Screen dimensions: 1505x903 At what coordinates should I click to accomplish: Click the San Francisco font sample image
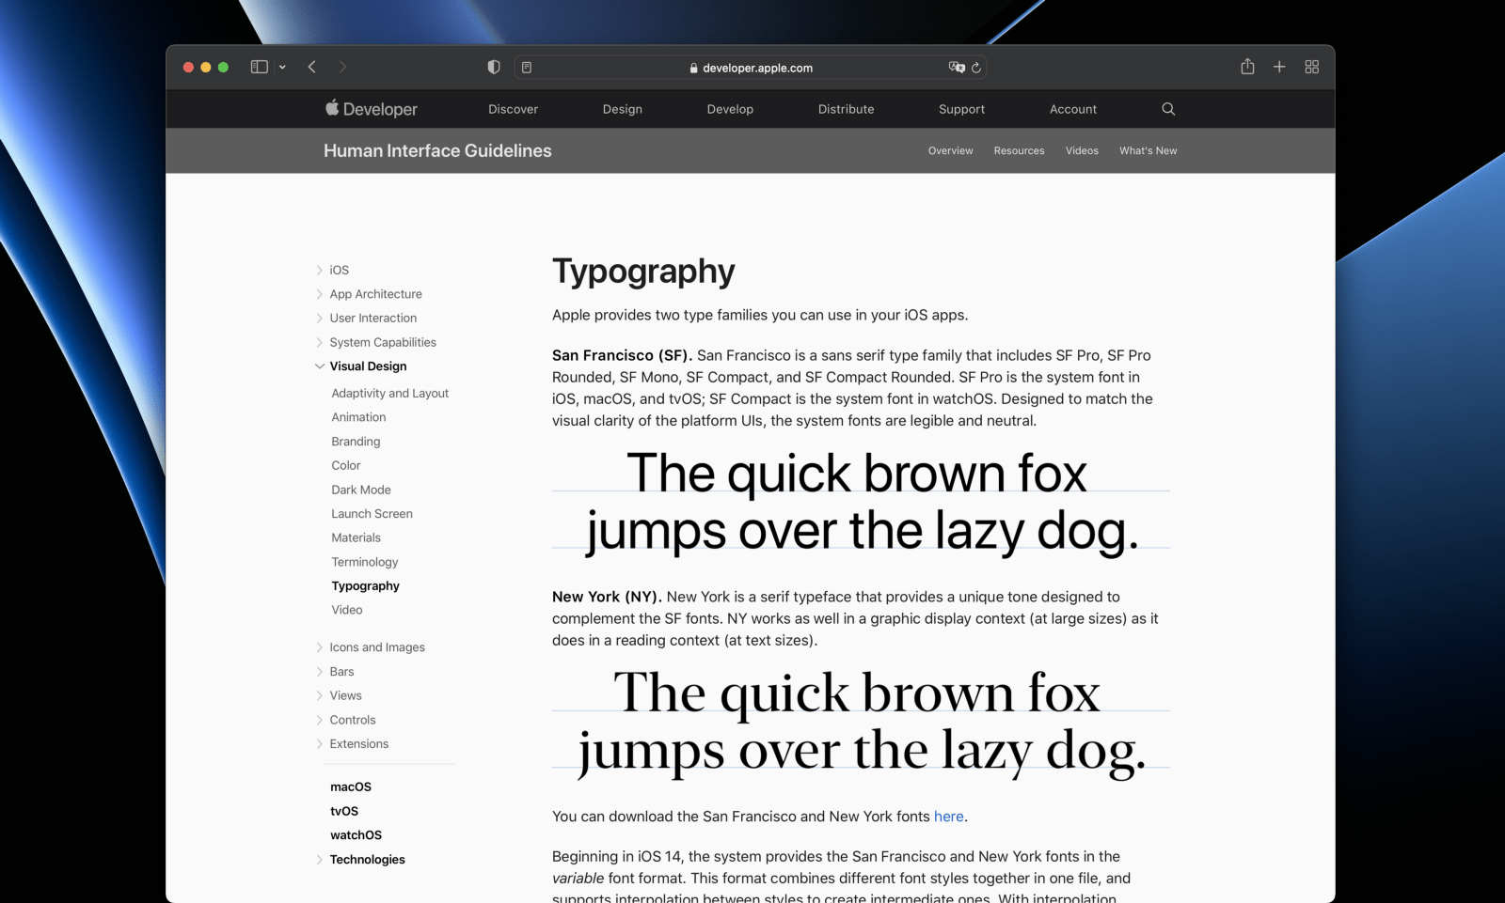point(861,503)
